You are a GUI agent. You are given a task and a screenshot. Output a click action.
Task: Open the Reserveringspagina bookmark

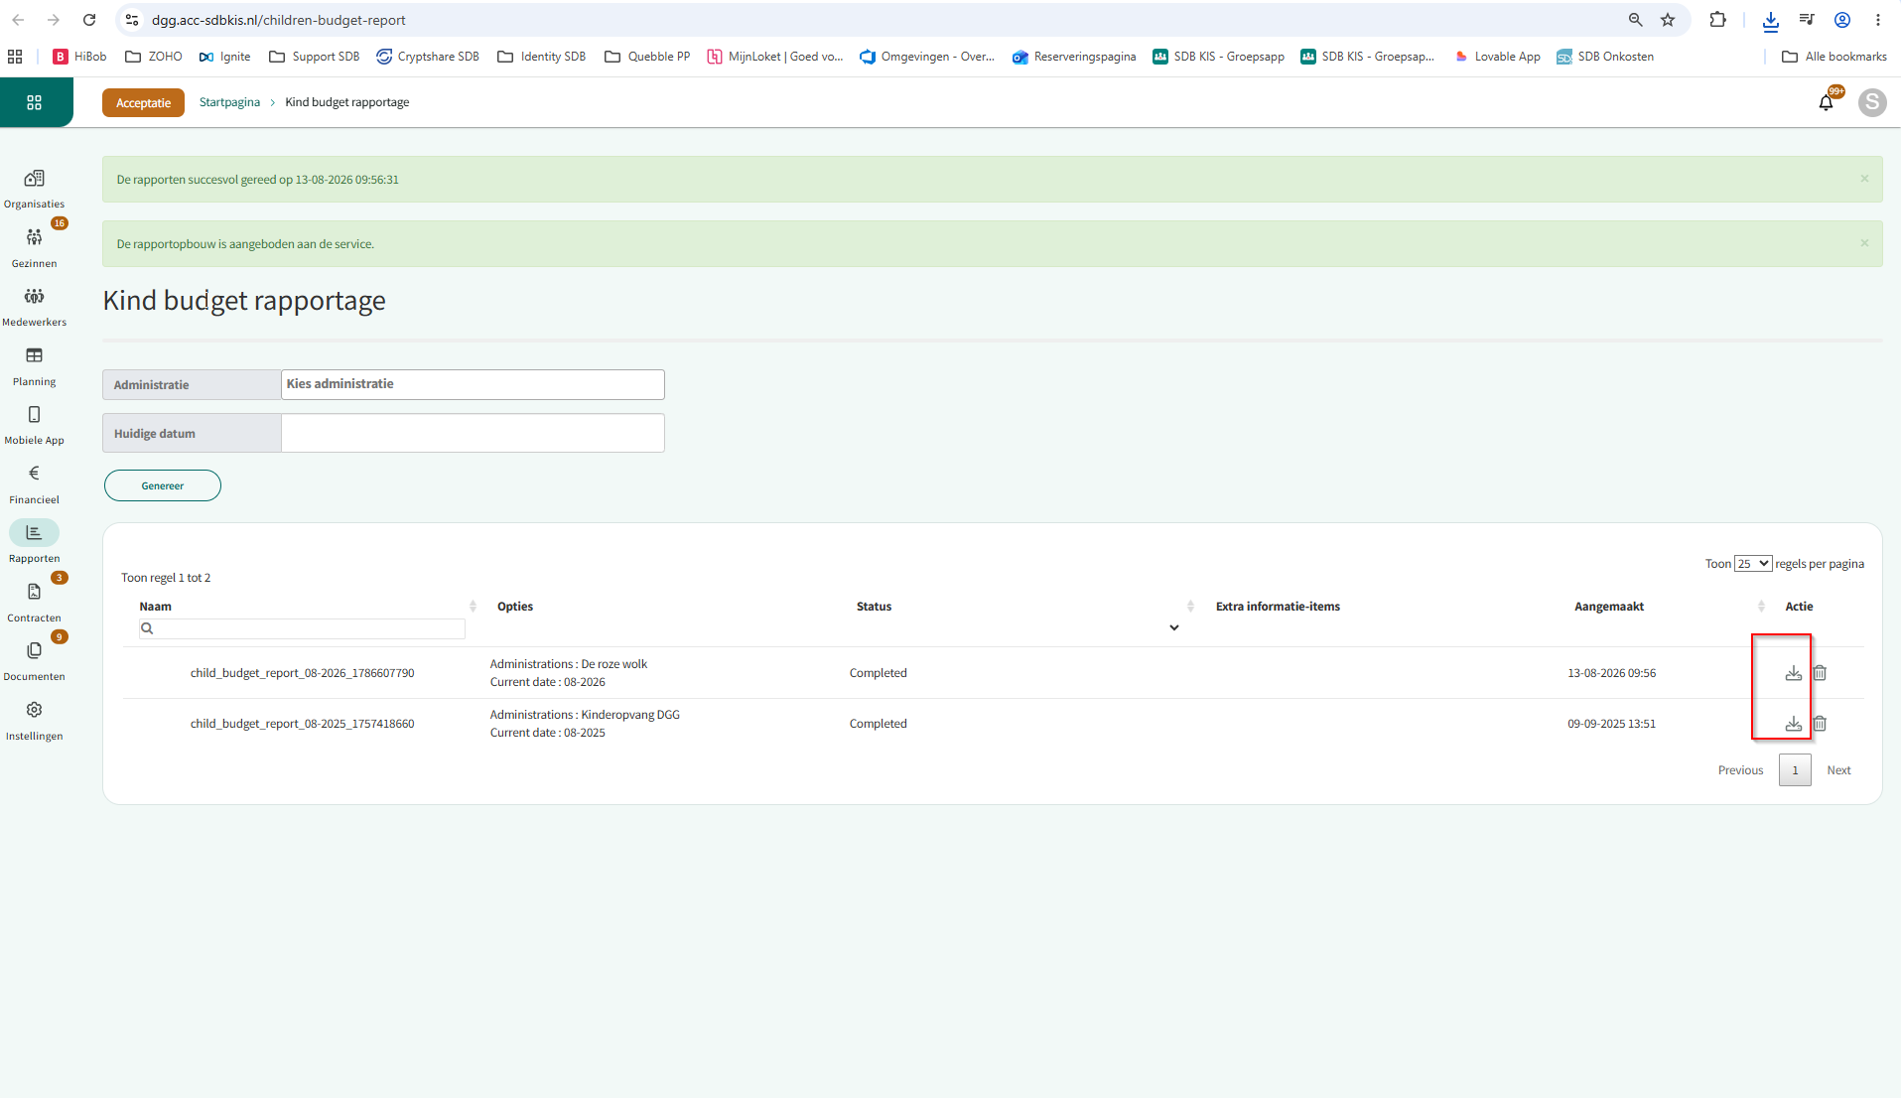pos(1074,57)
